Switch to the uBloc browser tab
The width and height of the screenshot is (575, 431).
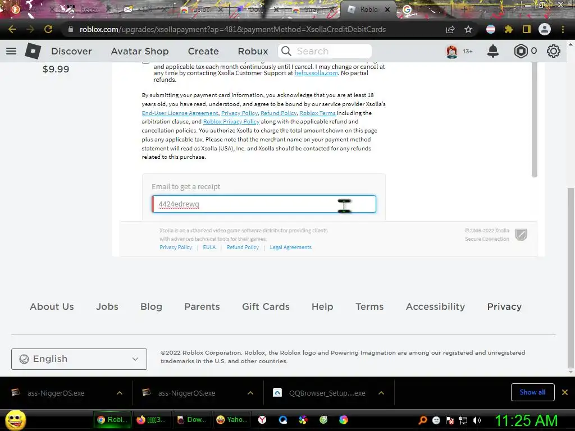point(201,10)
